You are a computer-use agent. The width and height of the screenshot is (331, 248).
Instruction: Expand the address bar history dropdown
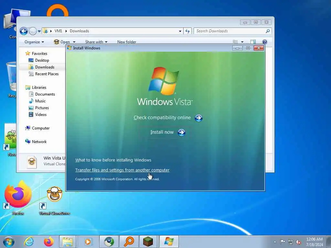180,31
